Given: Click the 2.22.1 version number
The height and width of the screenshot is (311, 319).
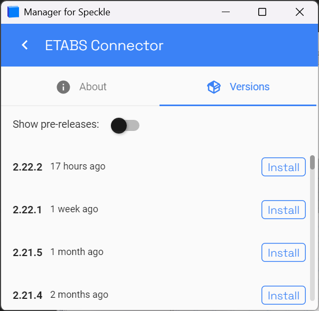Looking at the screenshot, I should (27, 210).
